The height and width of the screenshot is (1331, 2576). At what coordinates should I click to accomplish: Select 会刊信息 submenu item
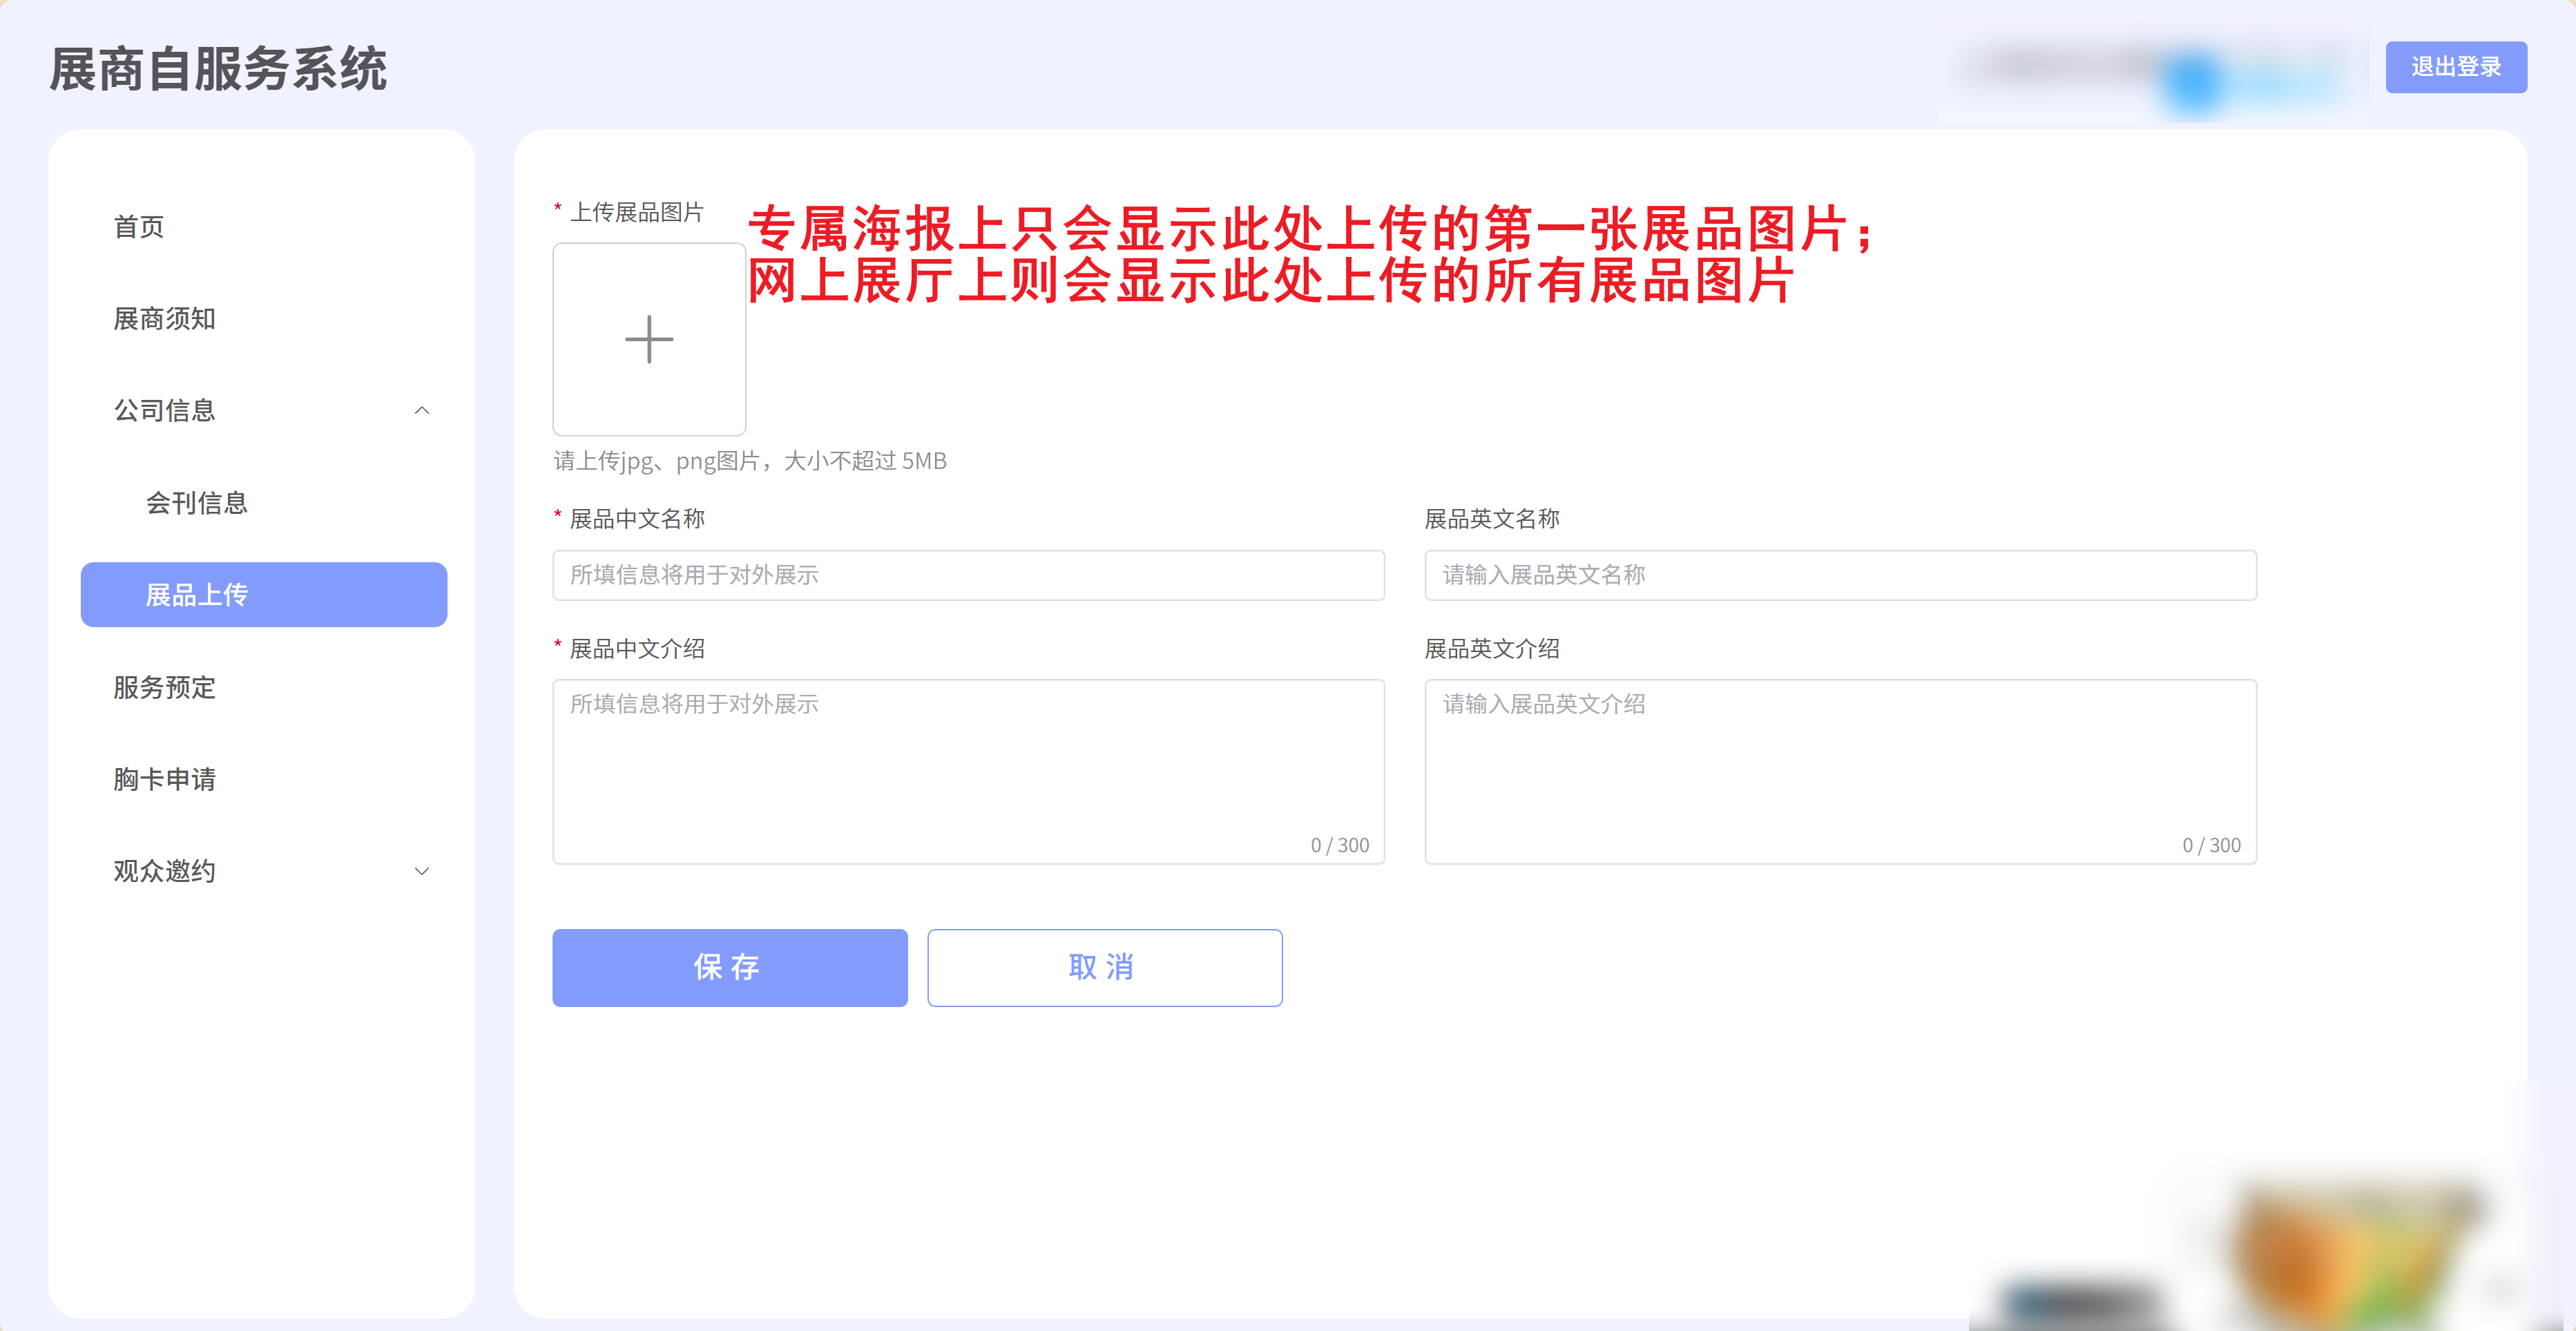[197, 503]
